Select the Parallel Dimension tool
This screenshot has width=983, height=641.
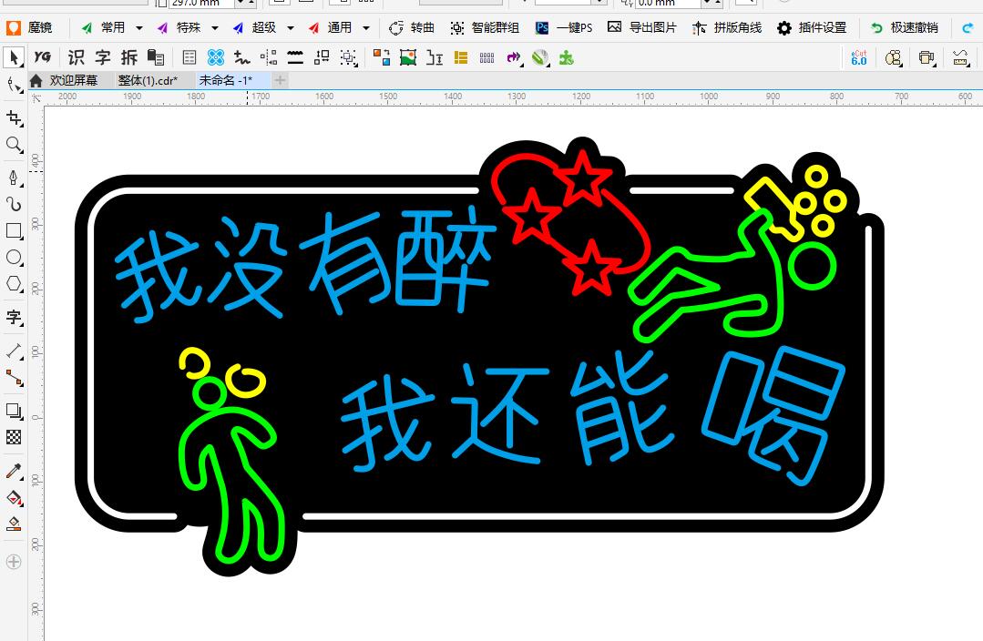[x=13, y=351]
